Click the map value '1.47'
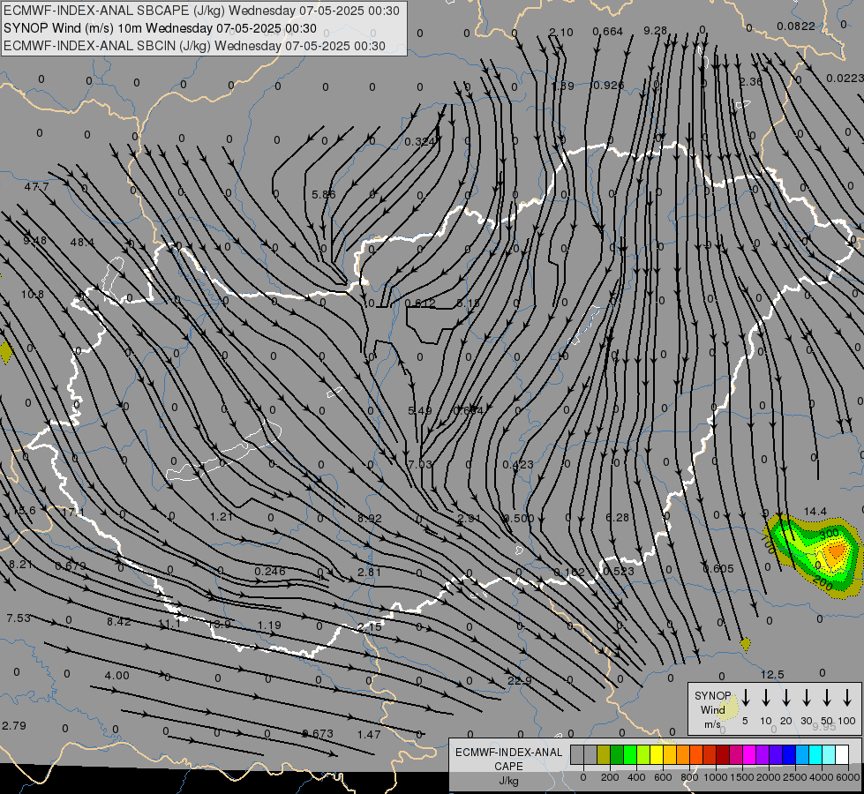 (x=369, y=734)
